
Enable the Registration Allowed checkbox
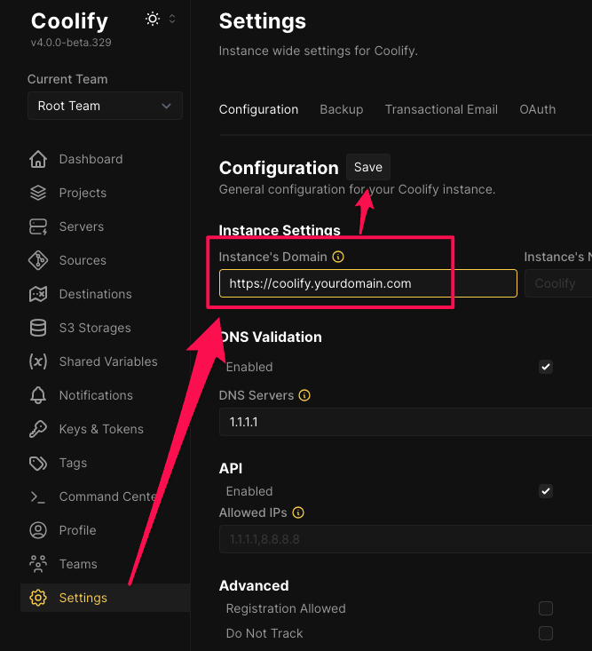546,608
